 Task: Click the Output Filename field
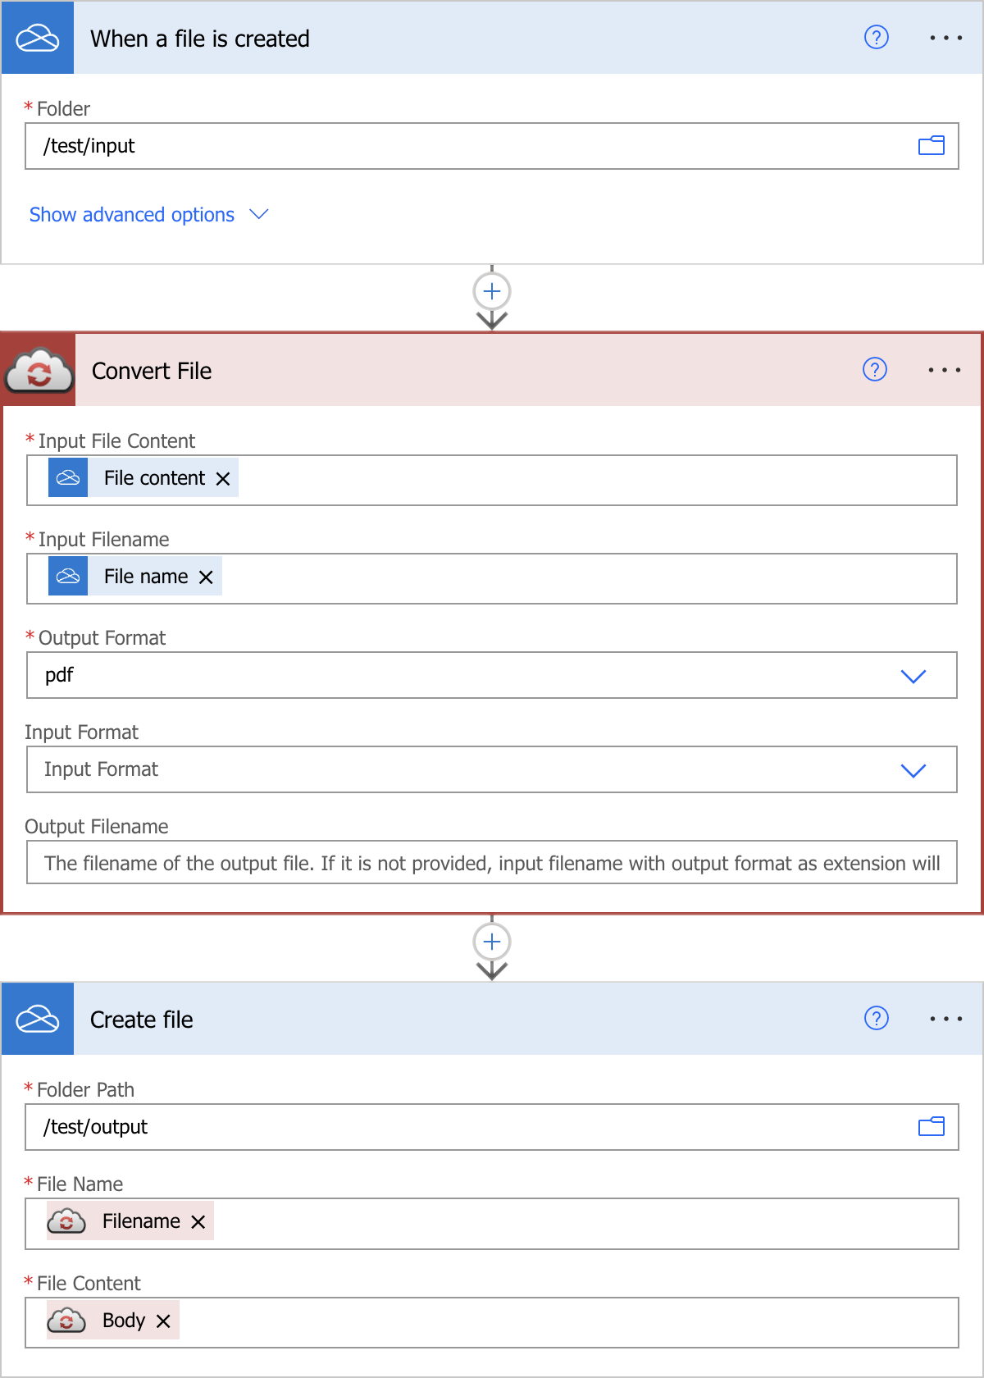[492, 863]
